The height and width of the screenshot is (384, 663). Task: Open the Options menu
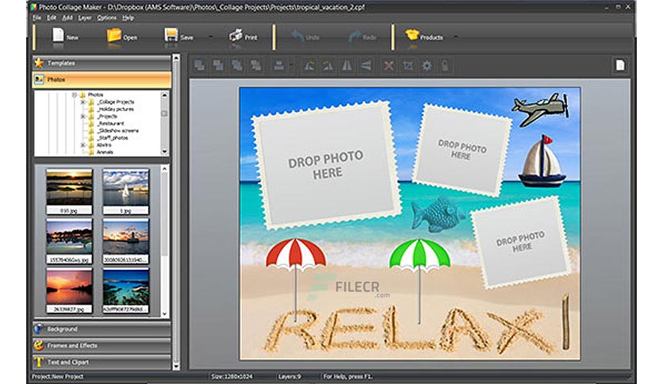click(x=106, y=17)
